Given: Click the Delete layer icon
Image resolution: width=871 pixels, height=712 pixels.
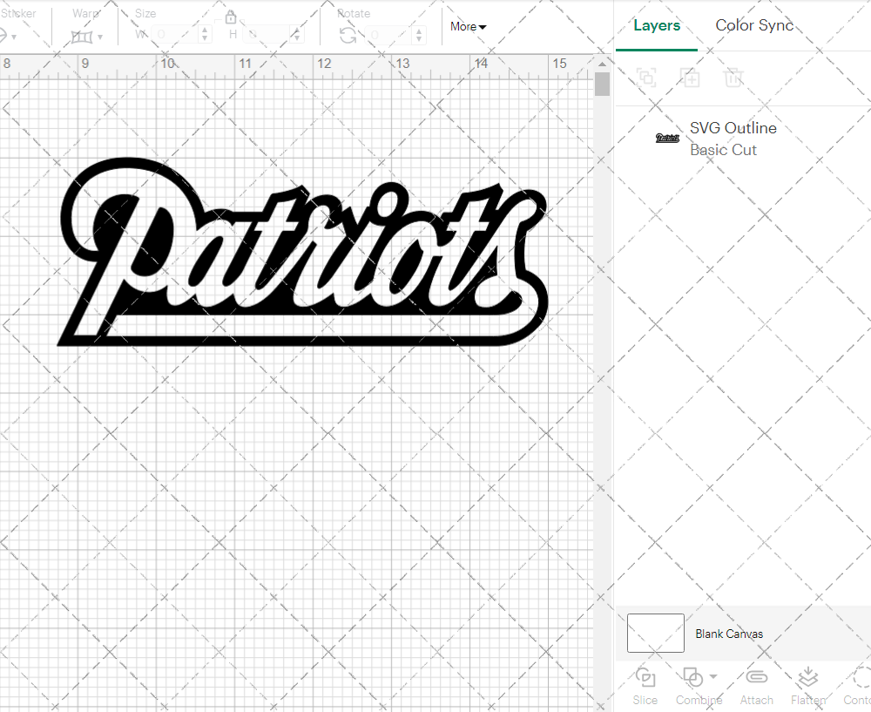Looking at the screenshot, I should click(x=734, y=78).
